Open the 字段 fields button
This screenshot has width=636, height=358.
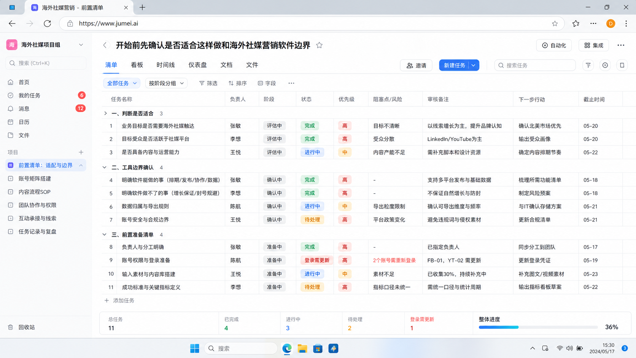coord(267,83)
